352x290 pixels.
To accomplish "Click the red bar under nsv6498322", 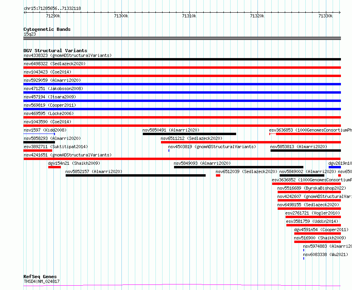I will [182, 68].
